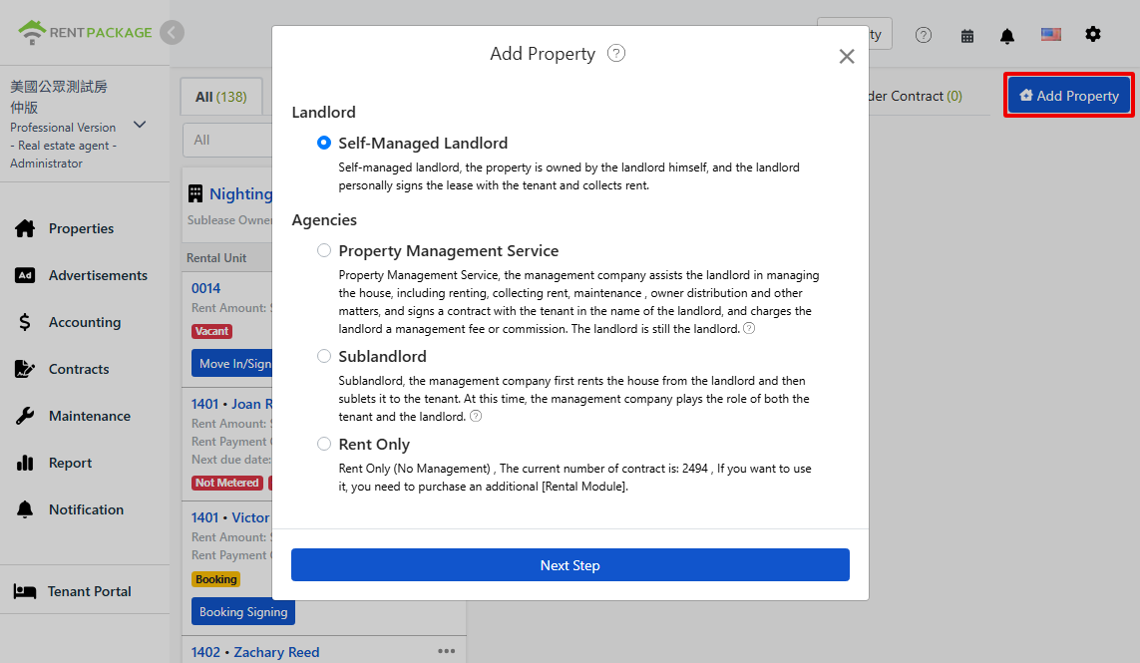Click the Add Property button
Viewport: 1140px width, 663px height.
(x=1069, y=96)
